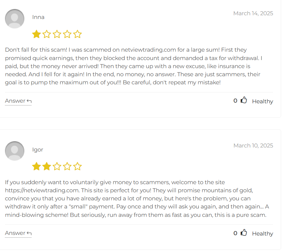Click third star in Inna's rating
The image size is (282, 252).
[57, 34]
